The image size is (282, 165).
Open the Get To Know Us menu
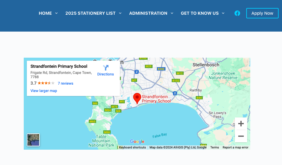[x=199, y=13]
